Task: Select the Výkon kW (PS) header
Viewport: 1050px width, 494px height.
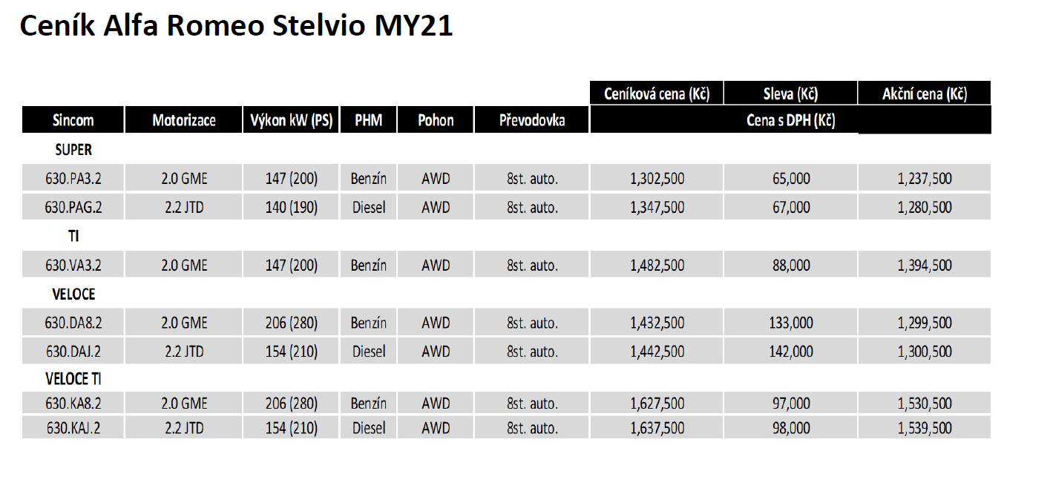Action: coord(291,120)
